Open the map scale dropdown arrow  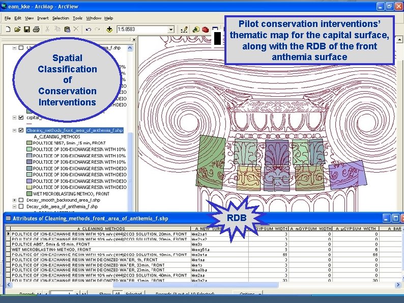tap(171, 30)
